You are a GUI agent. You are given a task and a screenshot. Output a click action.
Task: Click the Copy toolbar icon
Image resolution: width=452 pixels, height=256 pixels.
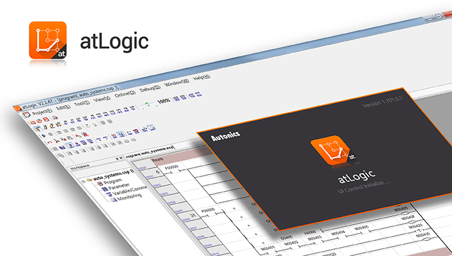(63, 139)
